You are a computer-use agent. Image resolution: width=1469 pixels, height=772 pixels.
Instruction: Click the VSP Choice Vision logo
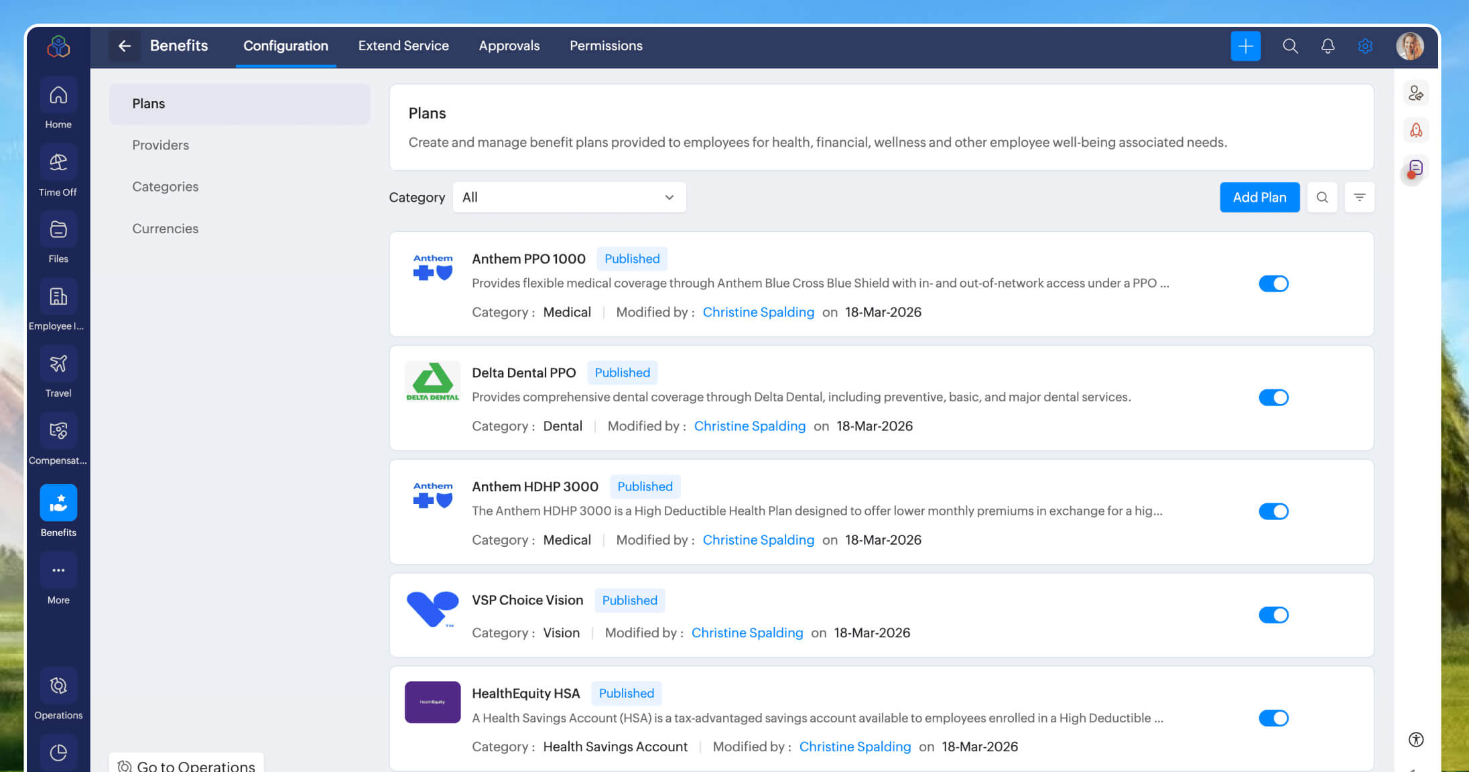[x=433, y=609]
